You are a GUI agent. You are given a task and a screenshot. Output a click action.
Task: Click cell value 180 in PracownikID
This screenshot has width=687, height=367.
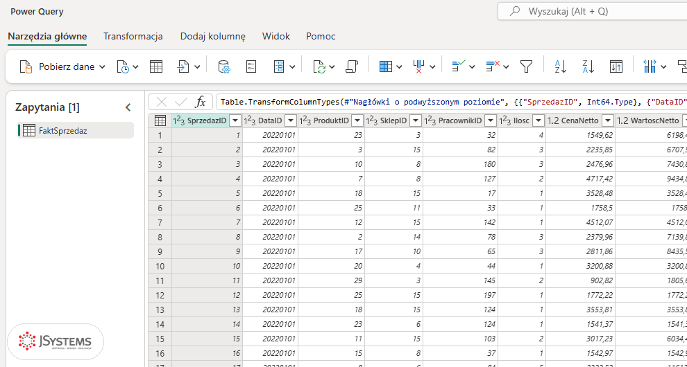(461, 164)
